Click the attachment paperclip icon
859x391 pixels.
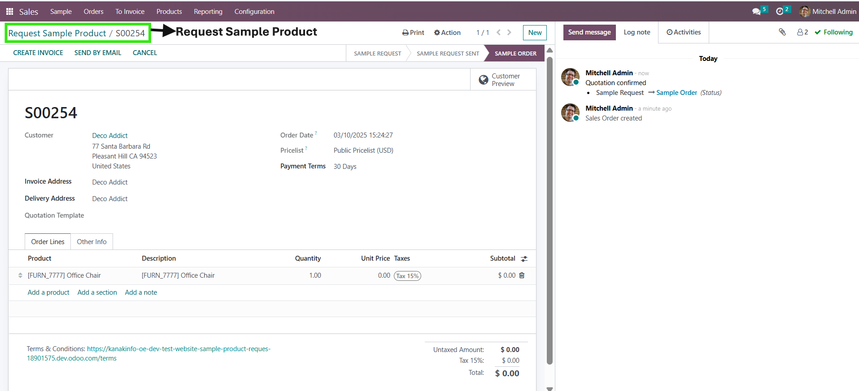[782, 32]
